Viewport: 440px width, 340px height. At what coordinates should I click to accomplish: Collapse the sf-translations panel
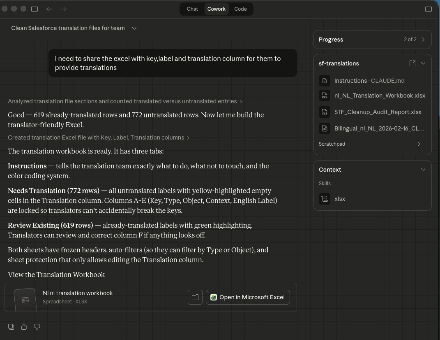coord(423,63)
